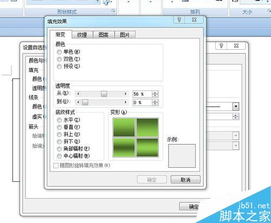Switch to the 图案 tab
Screen dimensions: 271x223
point(104,35)
